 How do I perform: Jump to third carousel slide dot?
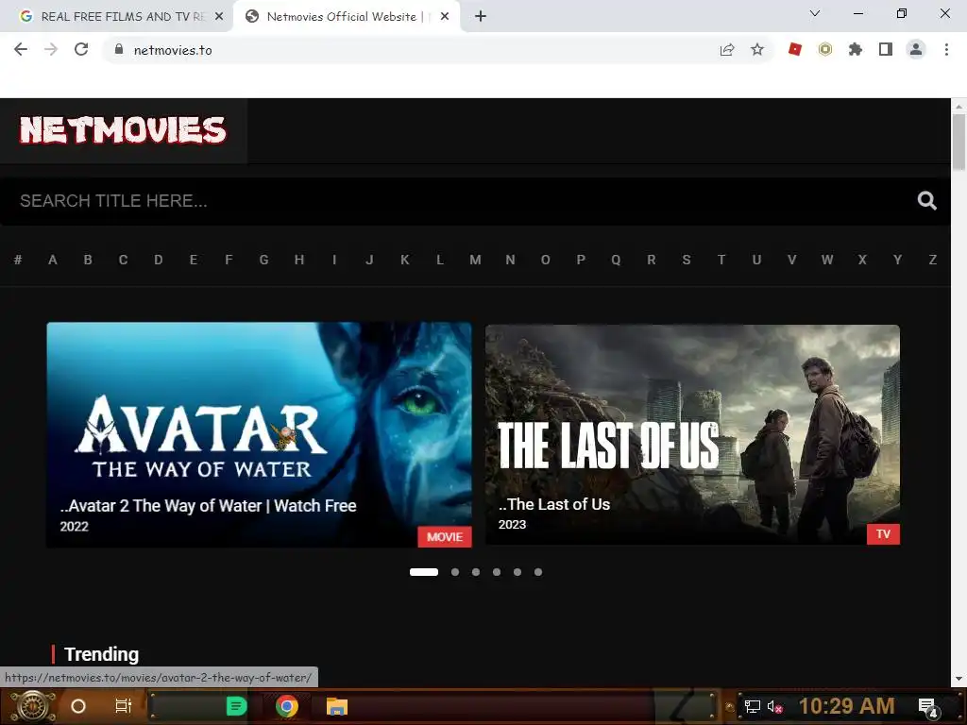coord(476,572)
